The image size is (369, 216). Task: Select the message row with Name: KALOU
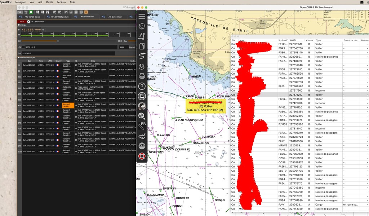tap(77, 76)
